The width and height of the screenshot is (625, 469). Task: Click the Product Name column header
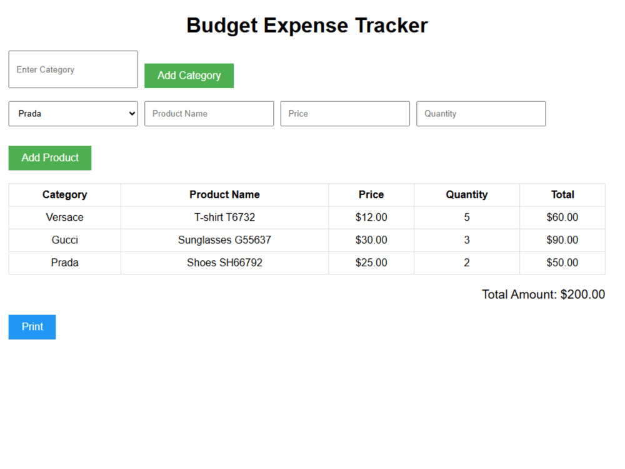(x=225, y=195)
